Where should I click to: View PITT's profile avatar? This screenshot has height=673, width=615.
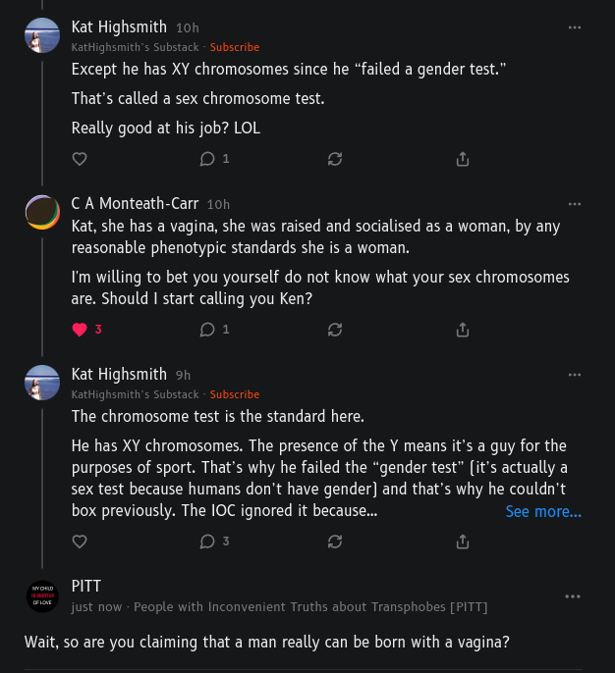[42, 595]
